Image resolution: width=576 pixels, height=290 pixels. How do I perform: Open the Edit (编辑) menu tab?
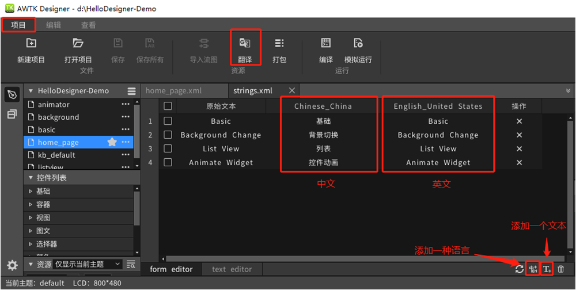click(54, 25)
